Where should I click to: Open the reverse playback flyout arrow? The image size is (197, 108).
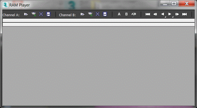pyautogui.click(x=165, y=17)
